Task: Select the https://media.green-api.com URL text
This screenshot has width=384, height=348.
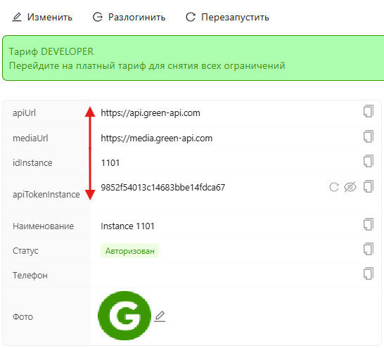Action: 157,138
